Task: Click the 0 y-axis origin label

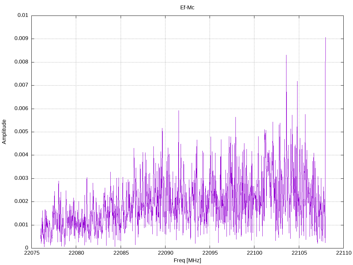Action: coord(27,248)
